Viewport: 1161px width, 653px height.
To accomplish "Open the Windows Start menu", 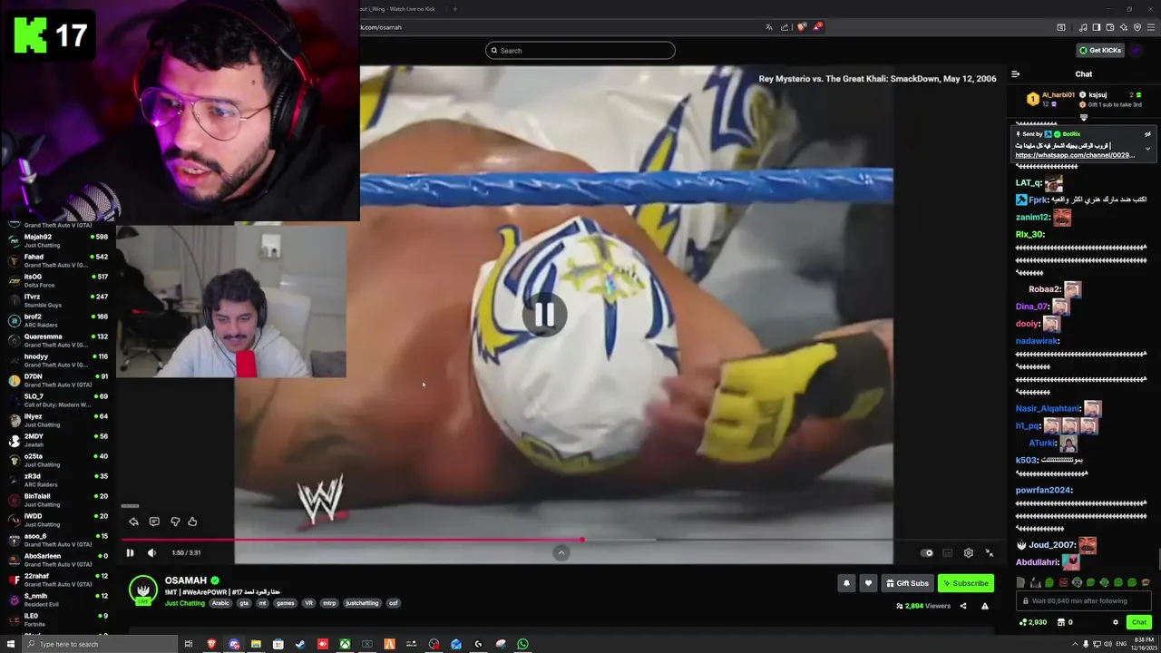I will [11, 644].
